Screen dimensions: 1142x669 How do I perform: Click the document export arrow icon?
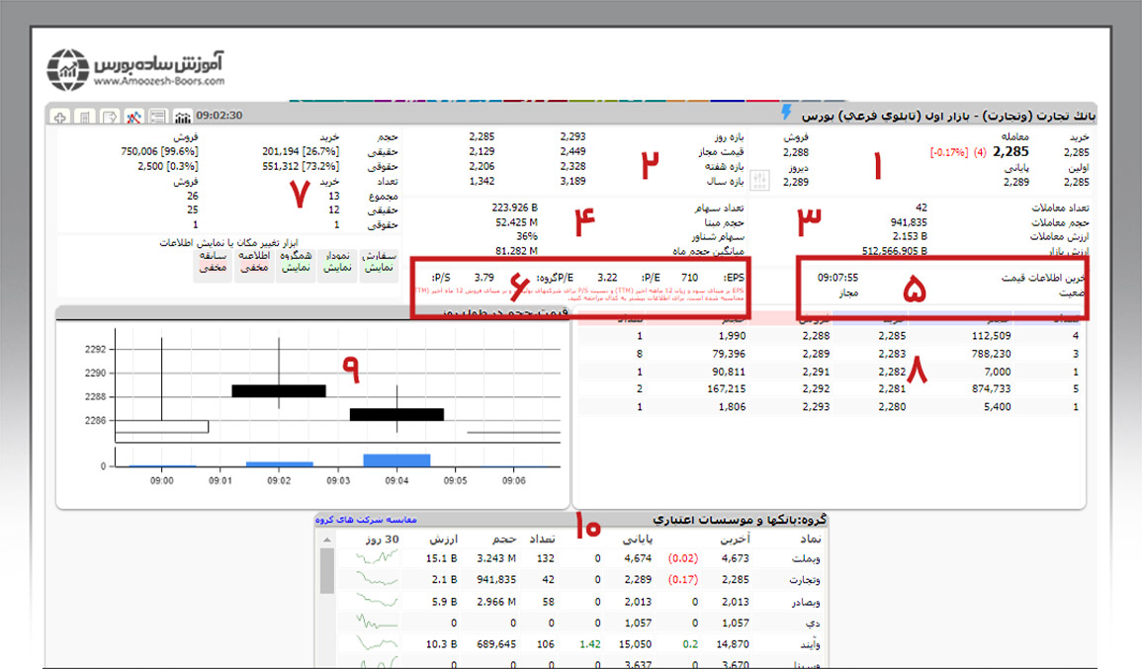click(x=109, y=117)
